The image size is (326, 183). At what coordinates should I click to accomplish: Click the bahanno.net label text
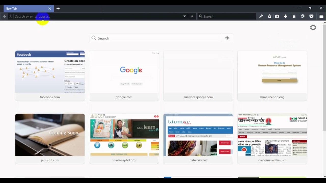(198, 160)
